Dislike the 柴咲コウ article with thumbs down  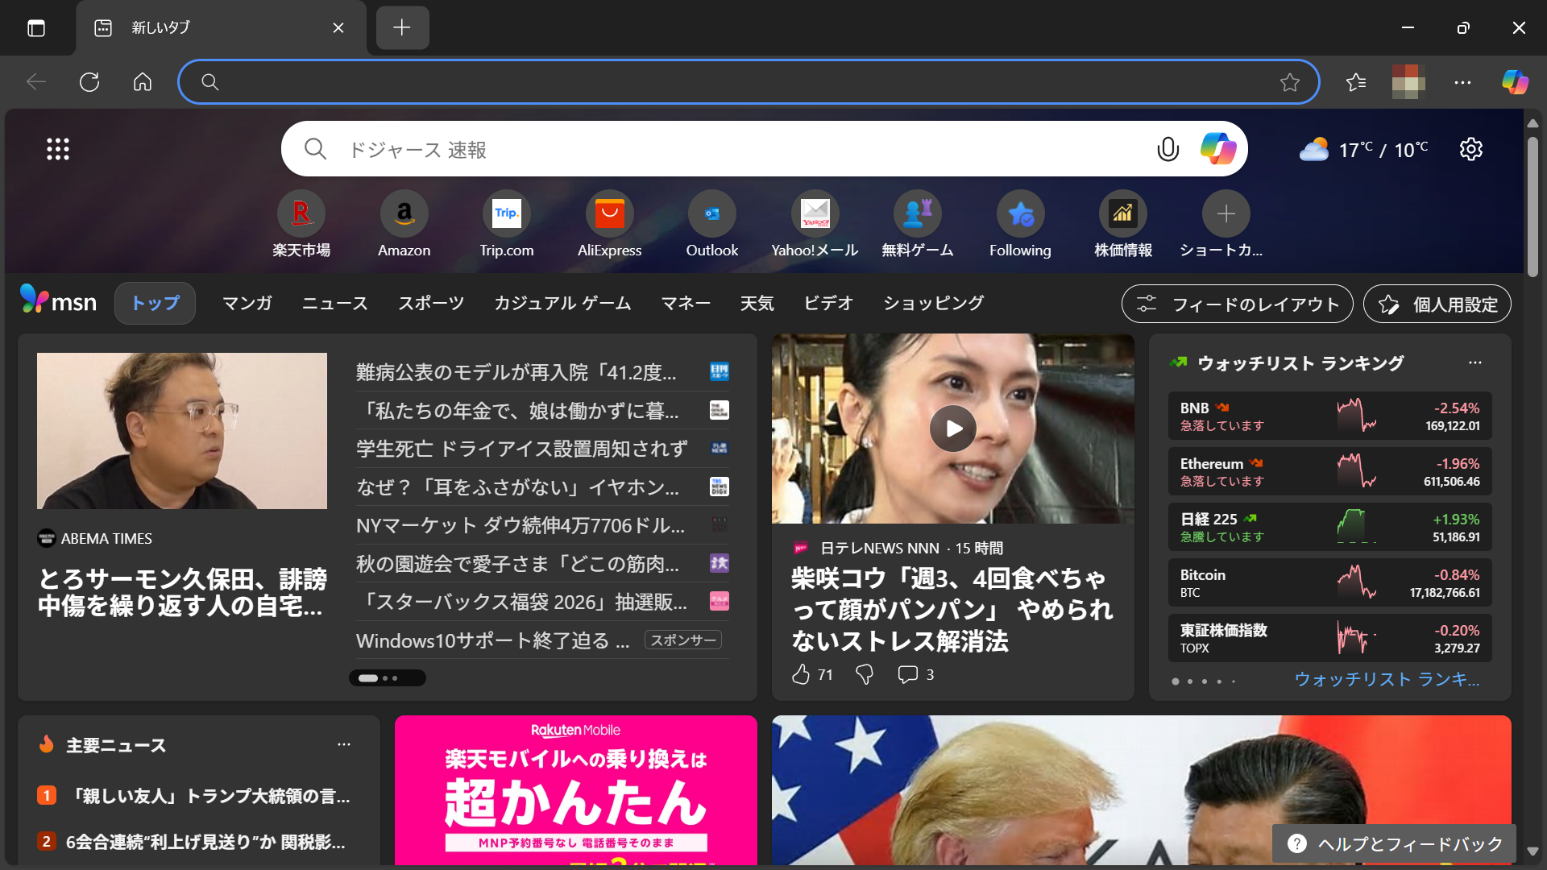[864, 674]
